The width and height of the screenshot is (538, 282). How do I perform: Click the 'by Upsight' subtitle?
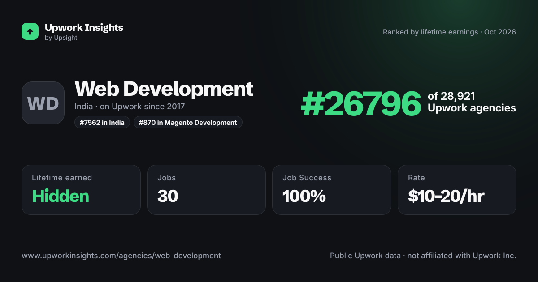pyautogui.click(x=61, y=38)
